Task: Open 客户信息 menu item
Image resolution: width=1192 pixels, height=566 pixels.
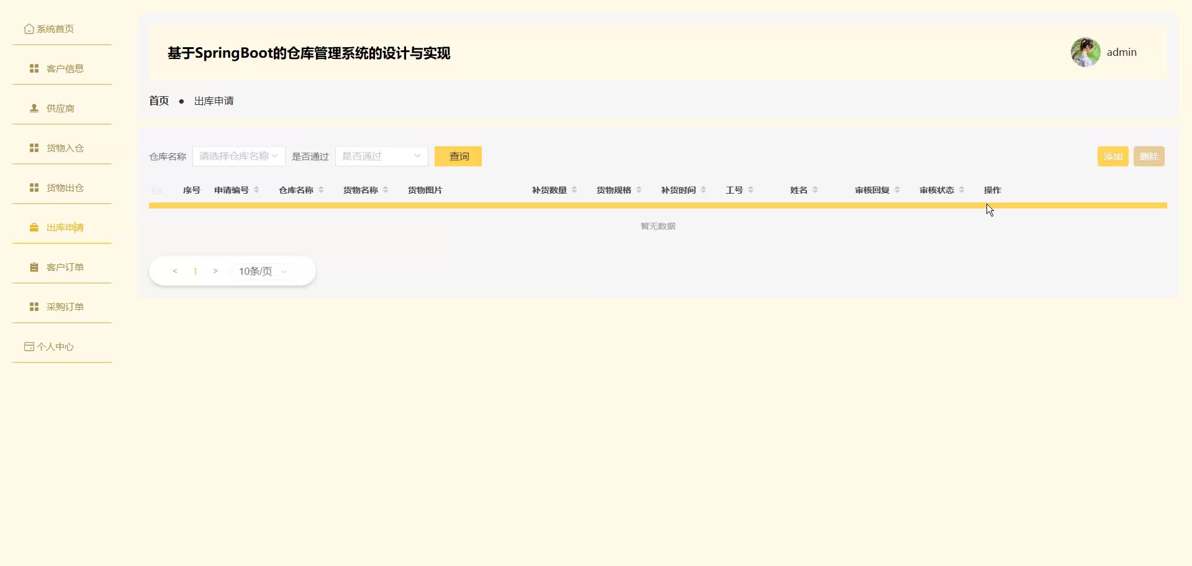Action: (x=62, y=68)
